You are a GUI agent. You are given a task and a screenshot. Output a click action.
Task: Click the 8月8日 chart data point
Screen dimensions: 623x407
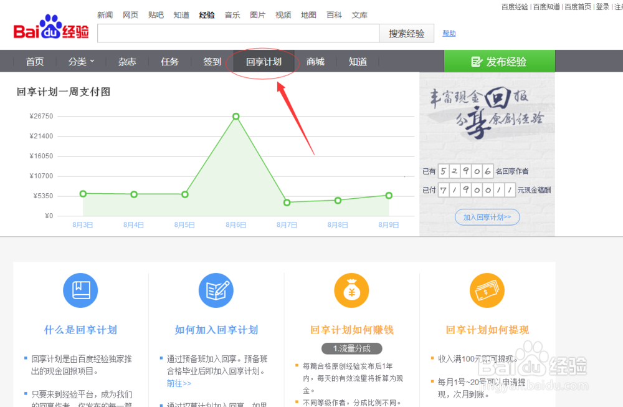(x=338, y=200)
